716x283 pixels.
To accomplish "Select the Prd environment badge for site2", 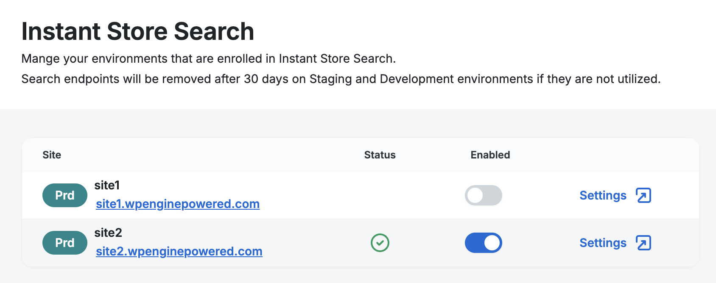I will [64, 243].
